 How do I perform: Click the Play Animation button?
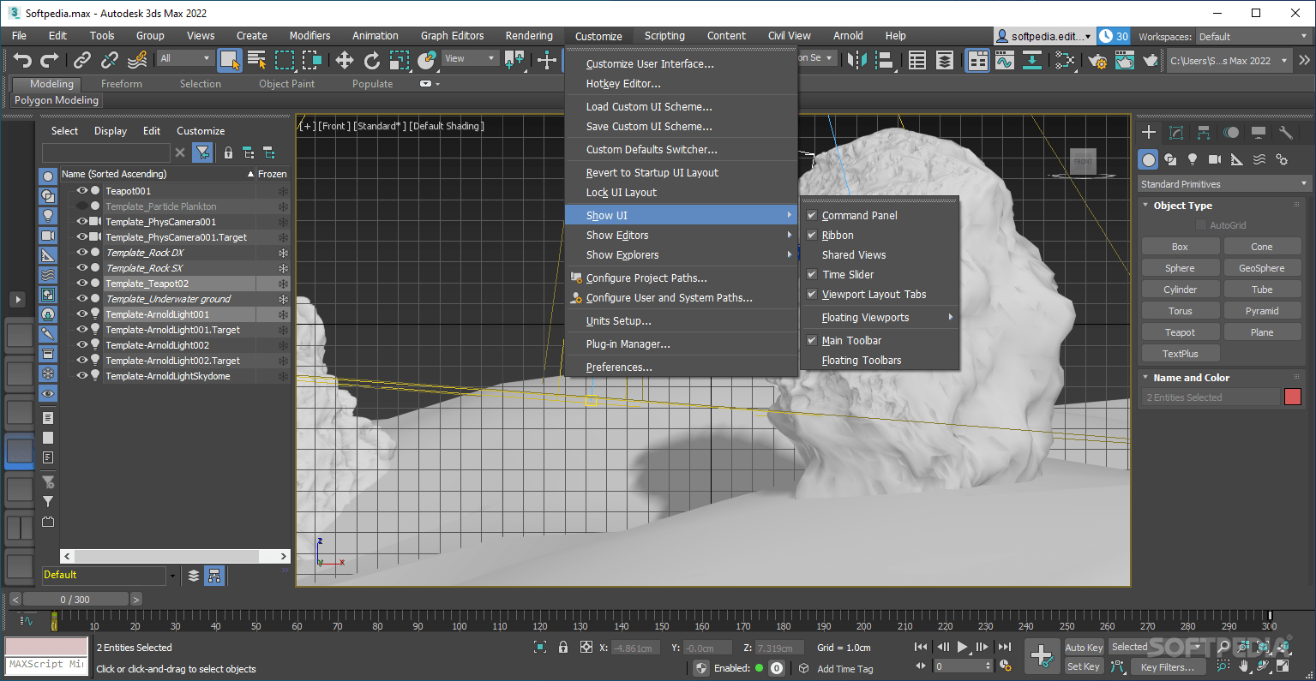pyautogui.click(x=962, y=647)
